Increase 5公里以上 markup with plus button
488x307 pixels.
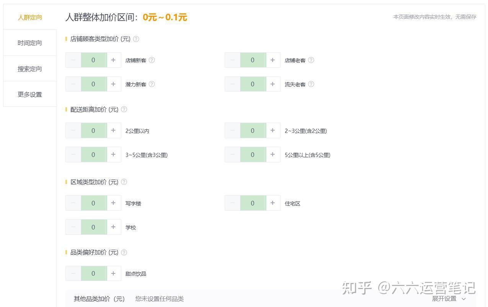(x=273, y=155)
